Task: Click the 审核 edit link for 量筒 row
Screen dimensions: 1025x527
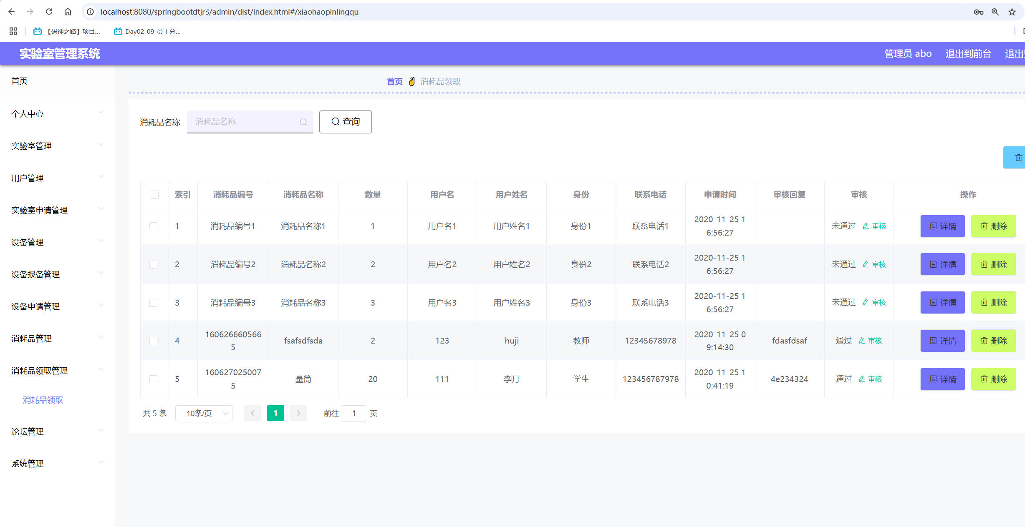Action: pyautogui.click(x=870, y=379)
